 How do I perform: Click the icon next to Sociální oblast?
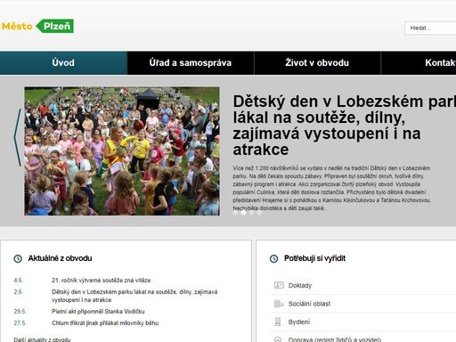click(279, 304)
